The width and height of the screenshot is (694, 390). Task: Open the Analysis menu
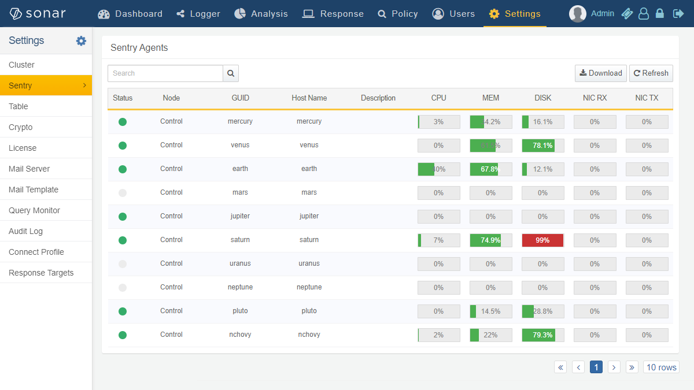[x=261, y=14]
